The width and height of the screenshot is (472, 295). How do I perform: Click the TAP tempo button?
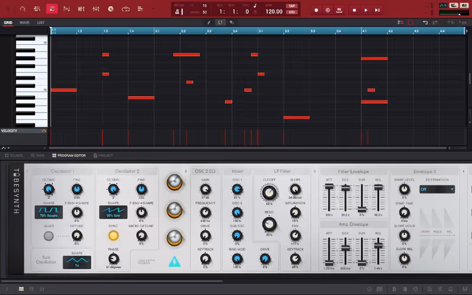pyautogui.click(x=291, y=6)
